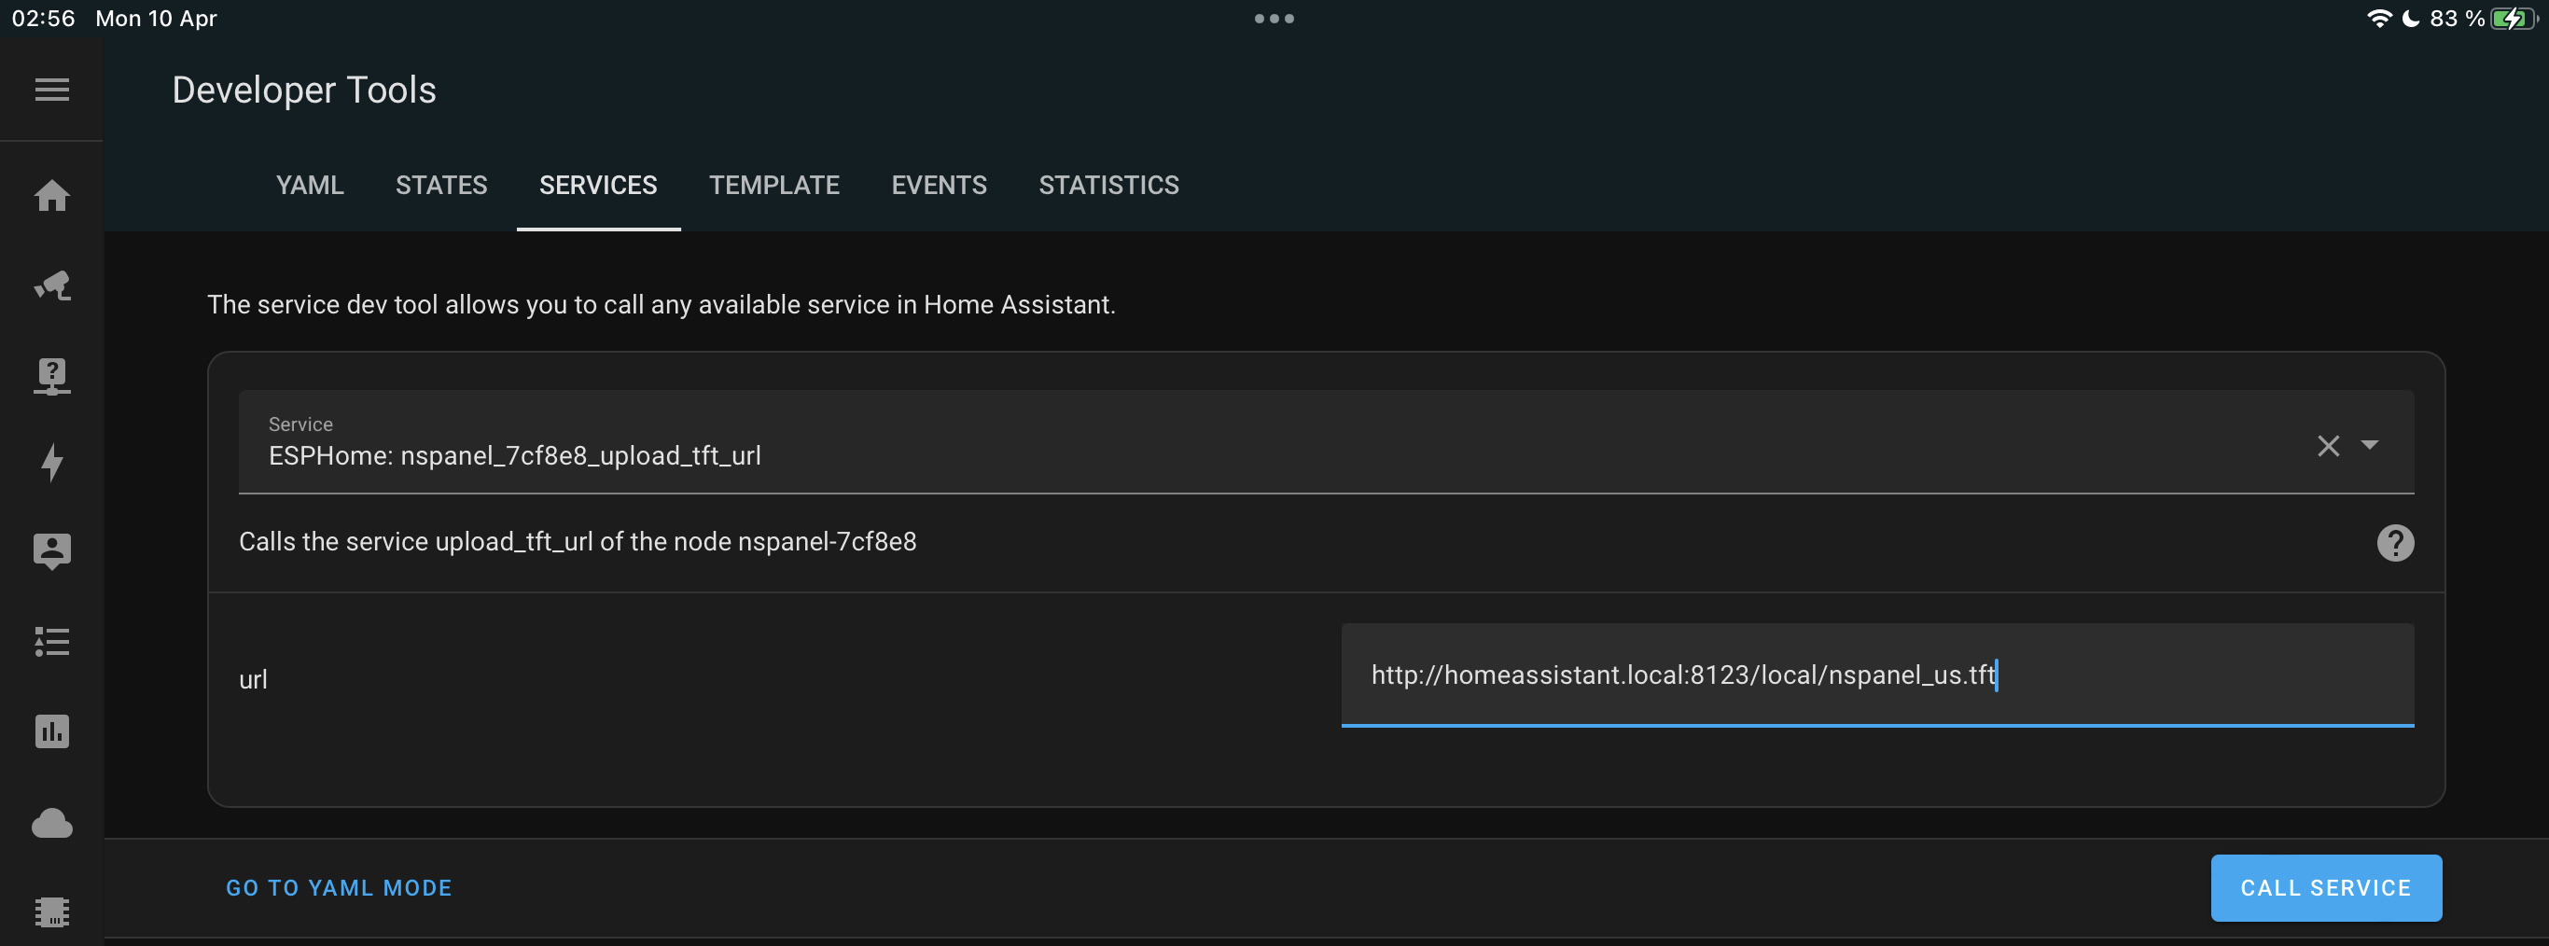Open the STATES tab
This screenshot has height=946, width=2549.
pyautogui.click(x=441, y=185)
